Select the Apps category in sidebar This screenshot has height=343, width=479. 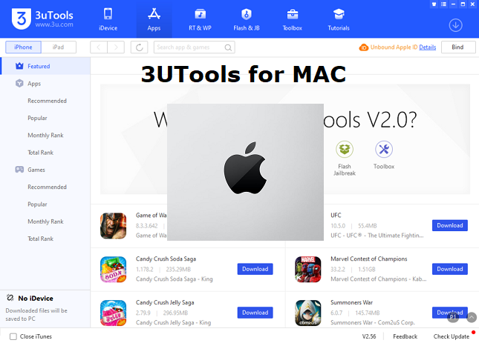click(x=46, y=84)
